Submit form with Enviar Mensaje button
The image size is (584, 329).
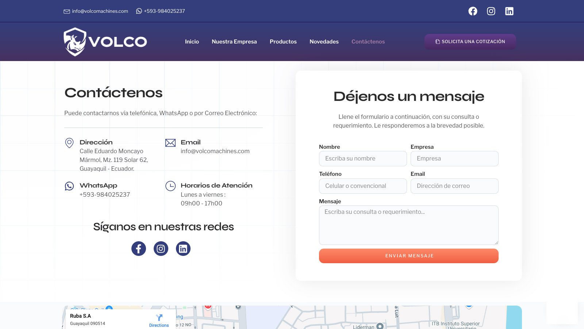[409, 256]
